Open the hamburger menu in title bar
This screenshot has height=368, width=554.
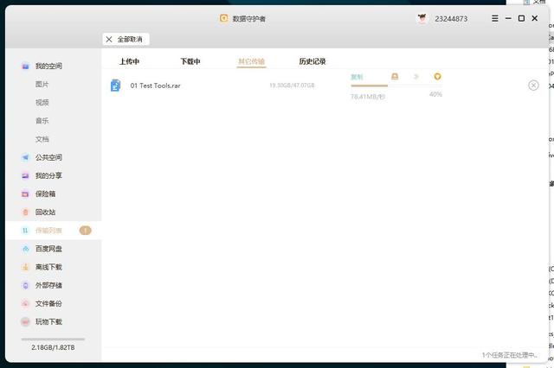tap(495, 18)
